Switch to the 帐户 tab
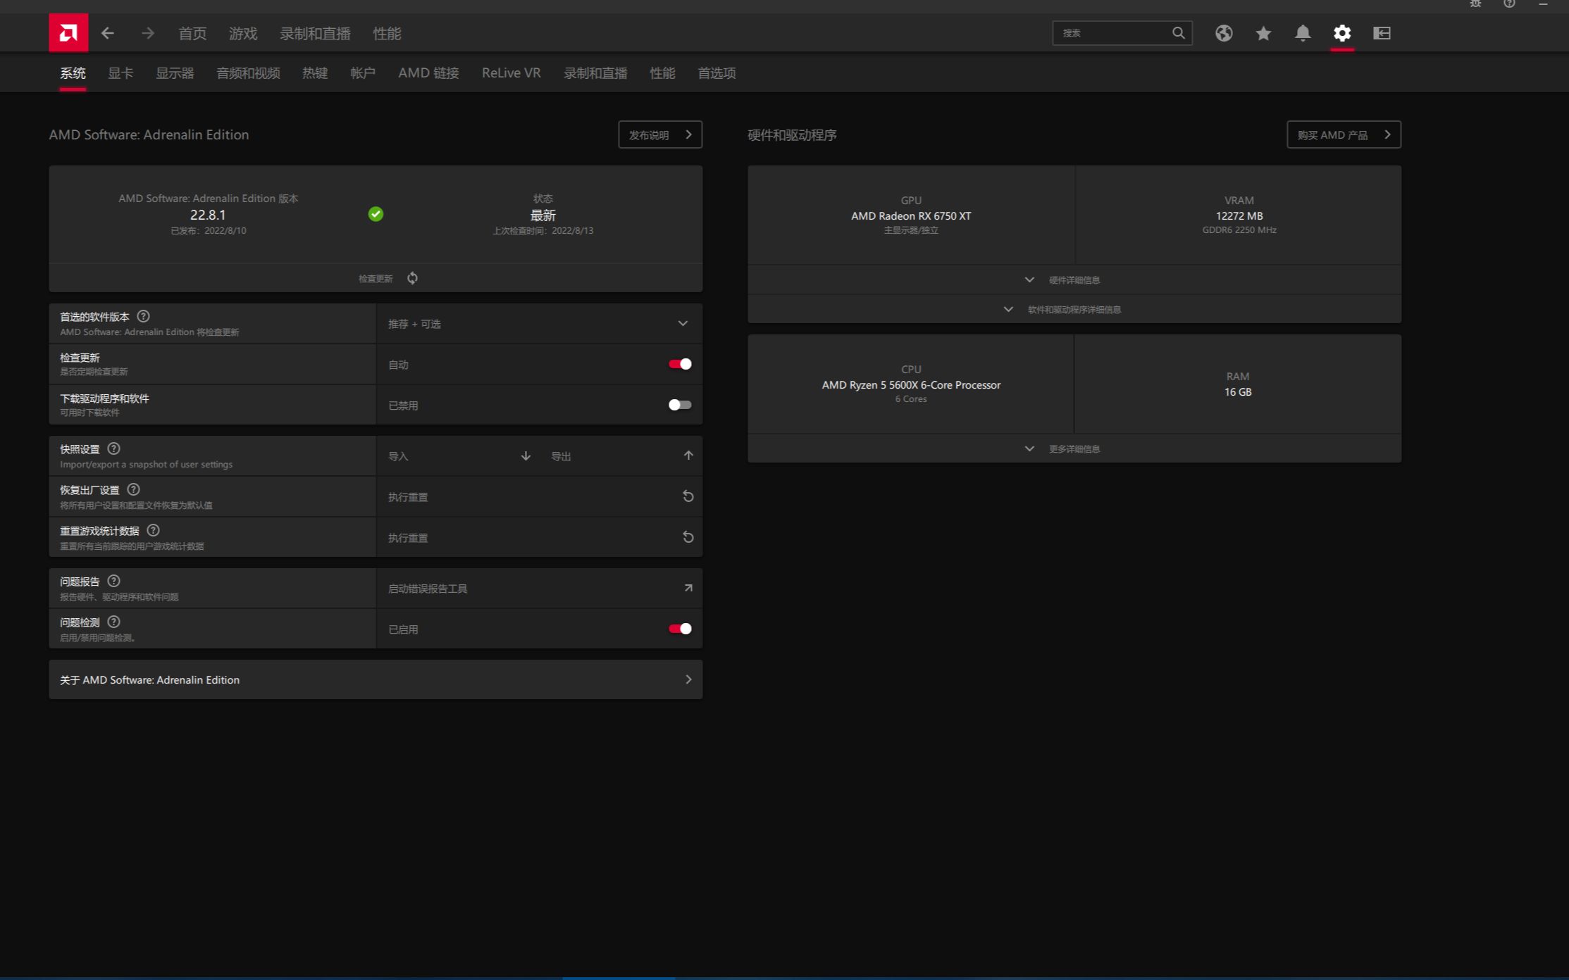1569x980 pixels. 363,73
